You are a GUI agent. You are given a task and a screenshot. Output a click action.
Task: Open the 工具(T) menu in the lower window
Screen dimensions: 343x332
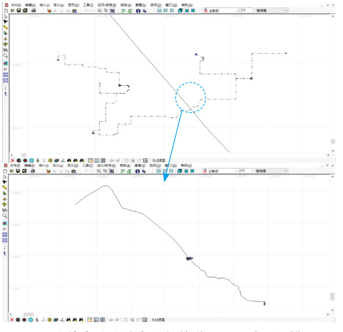(87, 166)
